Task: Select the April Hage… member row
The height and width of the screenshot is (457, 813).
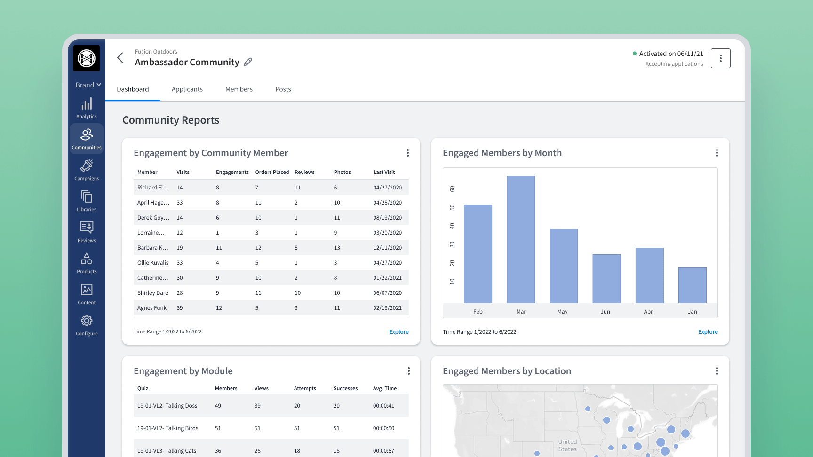Action: tap(271, 202)
